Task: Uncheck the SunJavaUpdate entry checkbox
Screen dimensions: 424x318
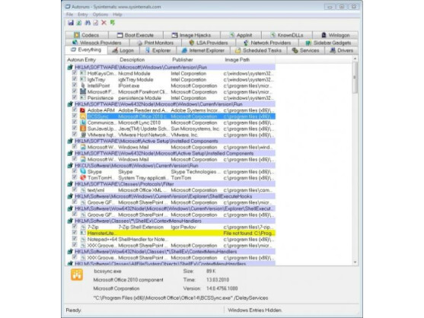Action: 75,129
